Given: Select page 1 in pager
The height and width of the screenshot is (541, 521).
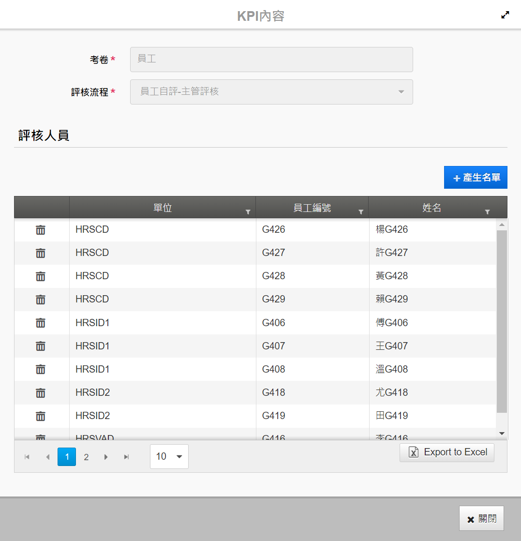Looking at the screenshot, I should (67, 457).
